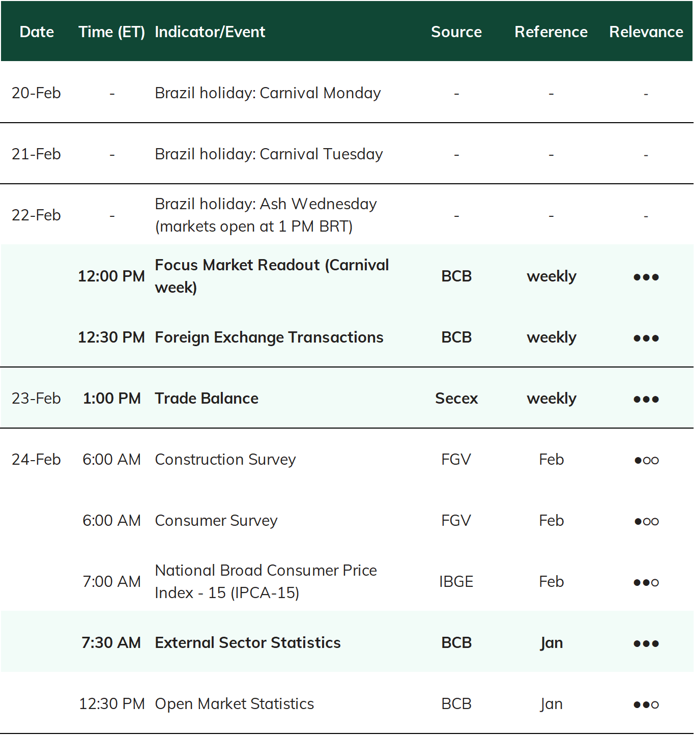Click the relevance dots for Consumer Survey
This screenshot has width=694, height=735.
[x=646, y=522]
